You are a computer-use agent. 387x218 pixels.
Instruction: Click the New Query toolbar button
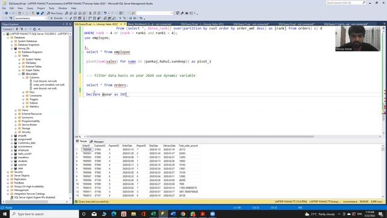[55, 13]
